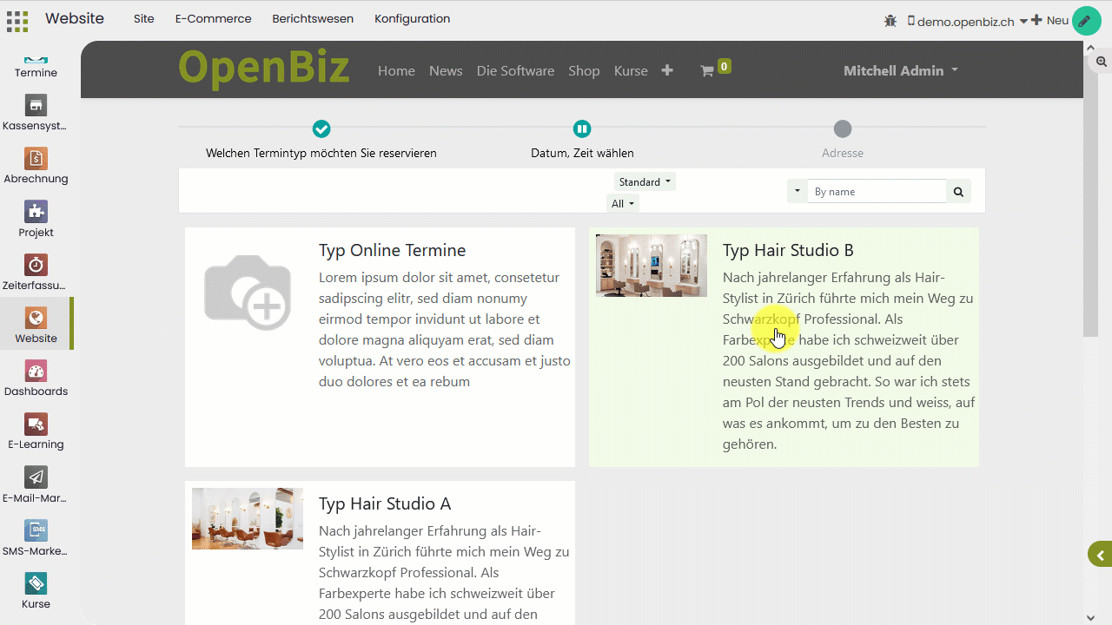Click the green pencil edit button
This screenshot has width=1112, height=625.
1085,21
